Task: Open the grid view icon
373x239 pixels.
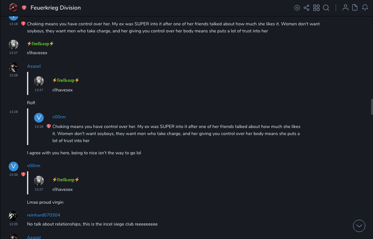Action: tap(316, 8)
